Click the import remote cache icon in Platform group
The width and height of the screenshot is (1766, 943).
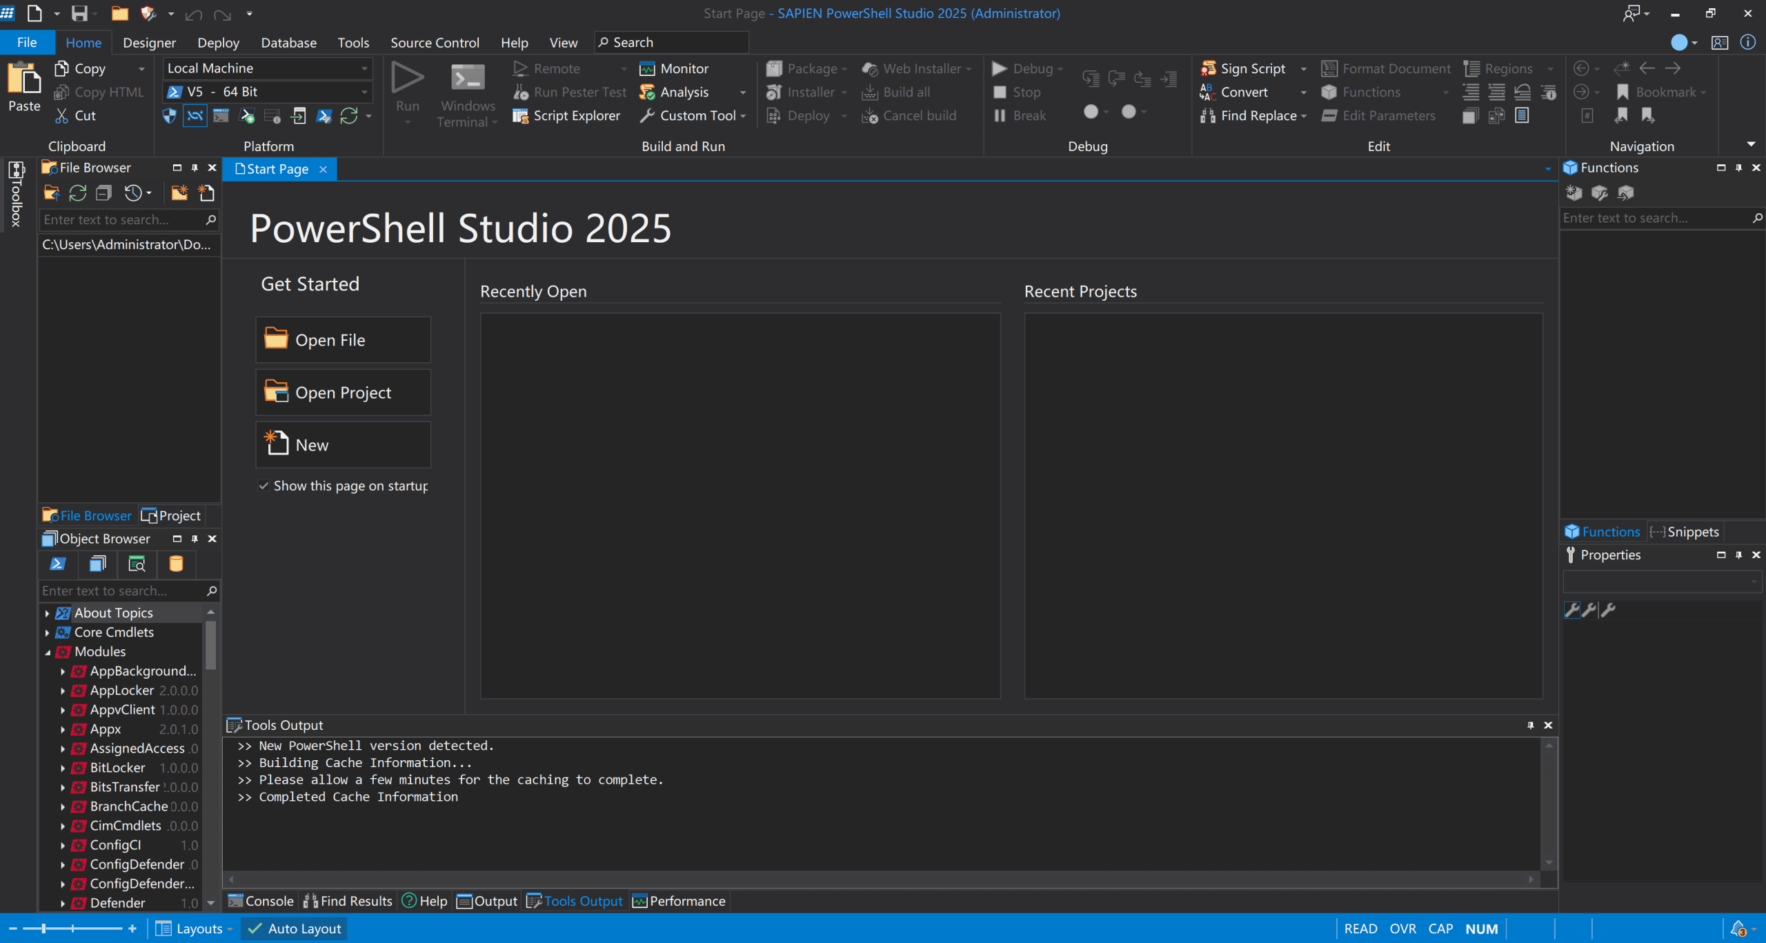298,116
